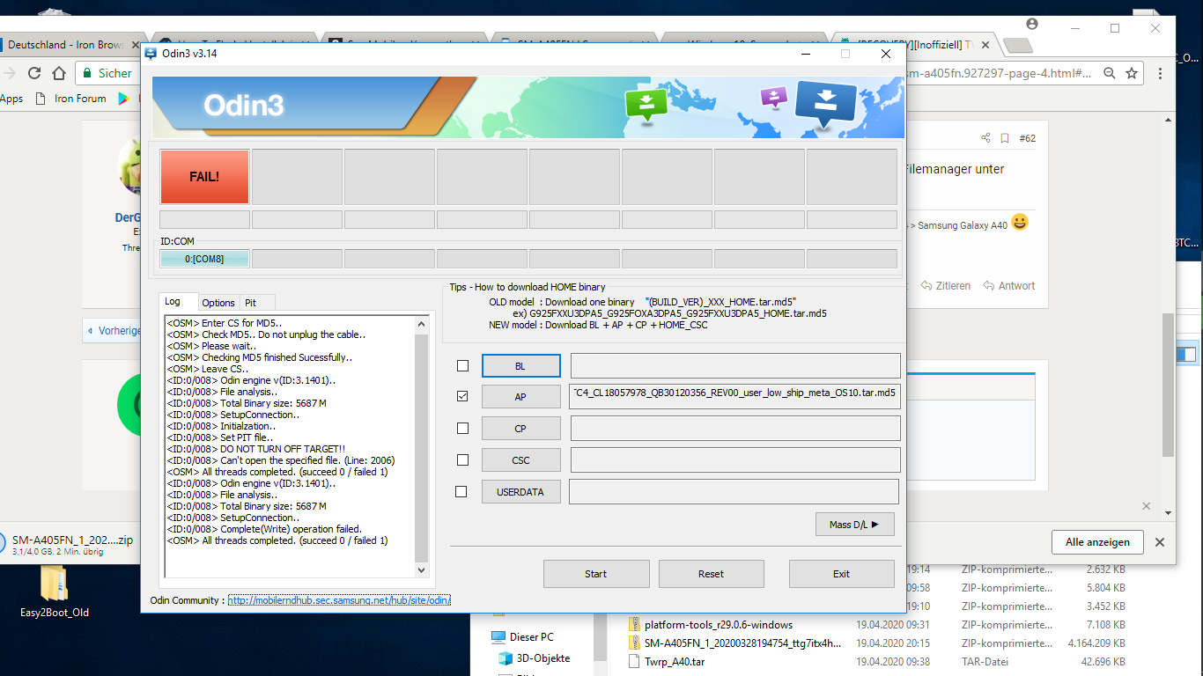The height and width of the screenshot is (676, 1203).
Task: Click the empty CSC file path field
Action: click(x=735, y=460)
